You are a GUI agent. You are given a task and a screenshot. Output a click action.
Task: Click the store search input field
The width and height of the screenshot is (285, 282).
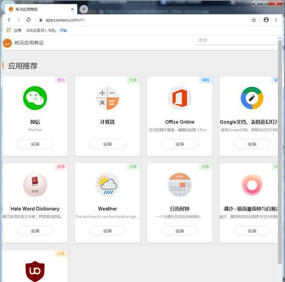click(x=236, y=41)
